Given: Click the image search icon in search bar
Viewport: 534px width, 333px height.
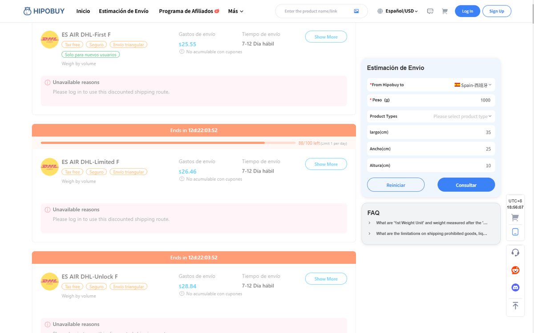Looking at the screenshot, I should 356,11.
